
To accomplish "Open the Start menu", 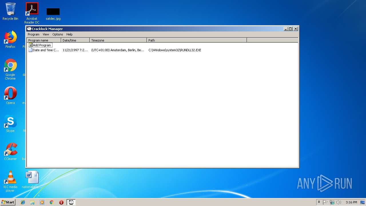I will click(8, 202).
